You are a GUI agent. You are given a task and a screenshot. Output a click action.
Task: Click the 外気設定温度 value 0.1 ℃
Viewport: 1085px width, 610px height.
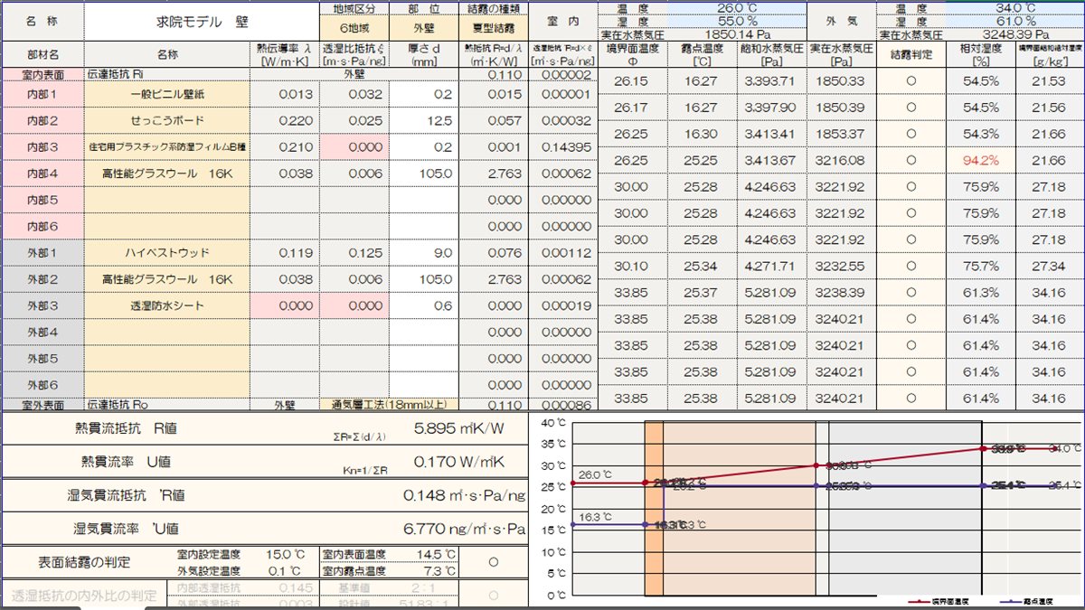pyautogui.click(x=286, y=570)
